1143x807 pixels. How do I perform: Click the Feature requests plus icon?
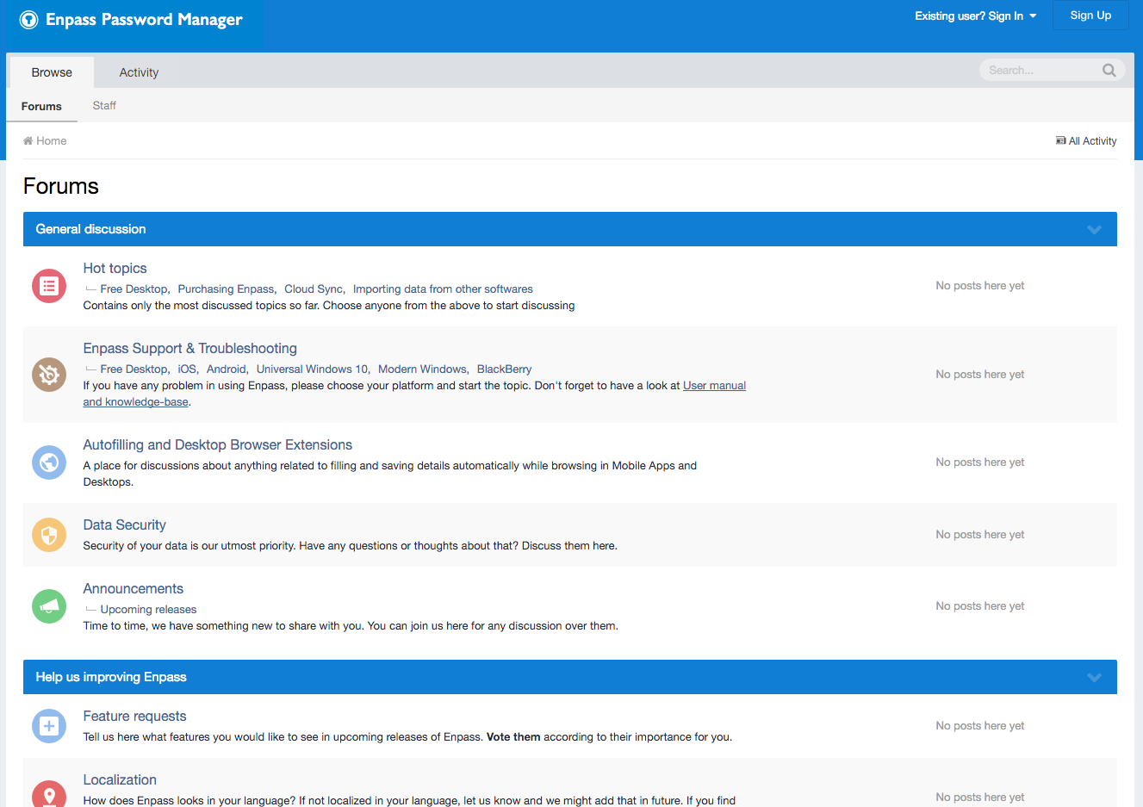(49, 726)
